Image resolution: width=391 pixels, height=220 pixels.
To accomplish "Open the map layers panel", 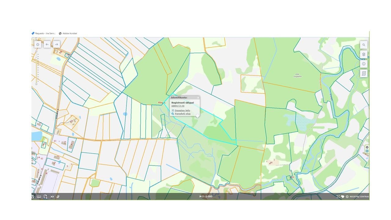I will (364, 54).
